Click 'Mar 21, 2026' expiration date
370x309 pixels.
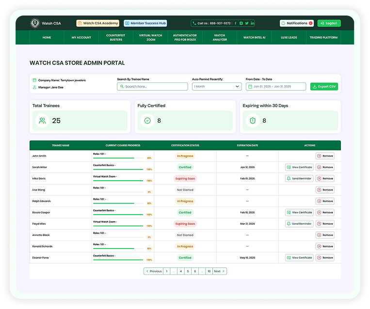pos(247,224)
